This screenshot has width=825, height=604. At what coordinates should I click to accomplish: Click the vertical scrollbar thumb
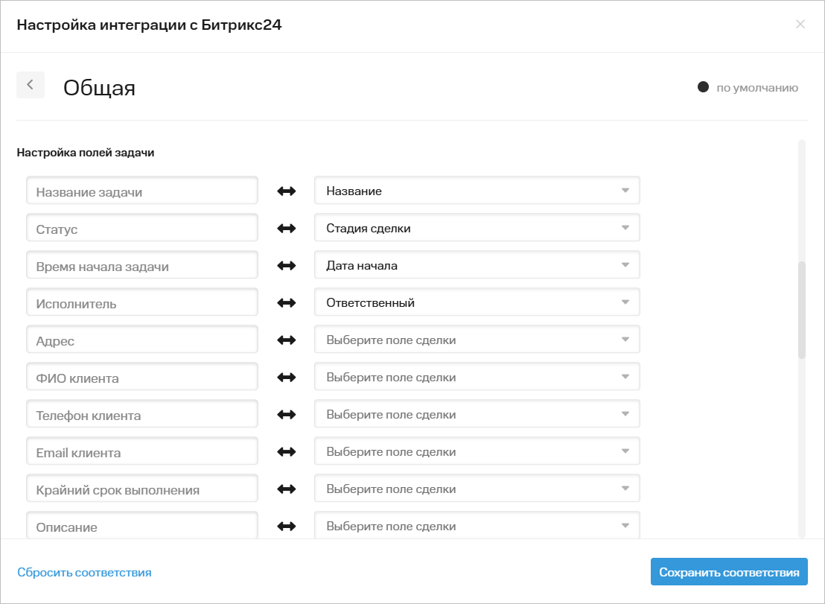pos(801,310)
